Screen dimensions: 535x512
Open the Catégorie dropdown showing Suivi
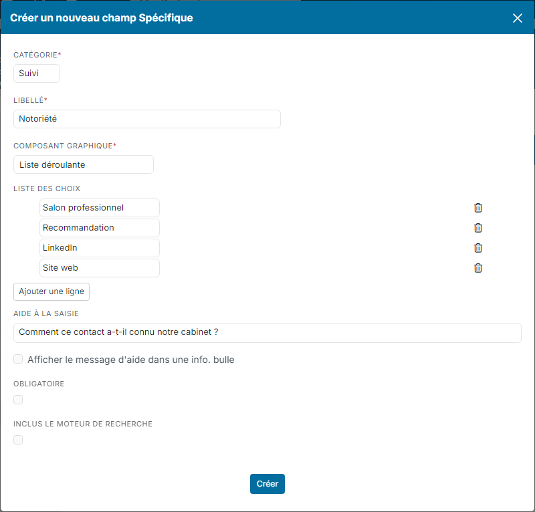[x=37, y=74]
